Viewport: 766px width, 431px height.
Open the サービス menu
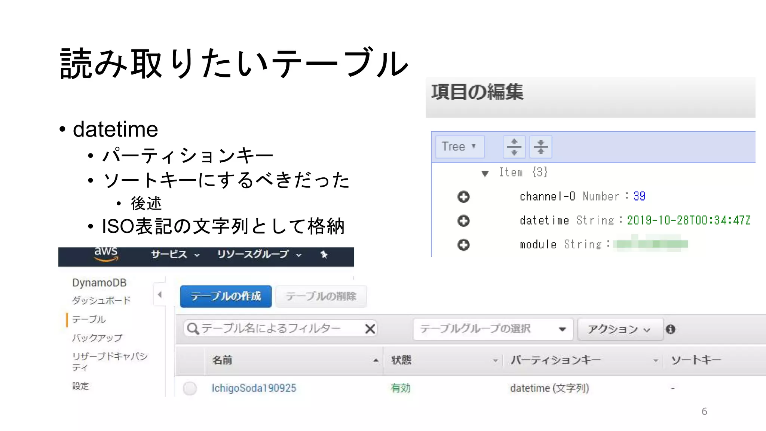click(x=175, y=255)
